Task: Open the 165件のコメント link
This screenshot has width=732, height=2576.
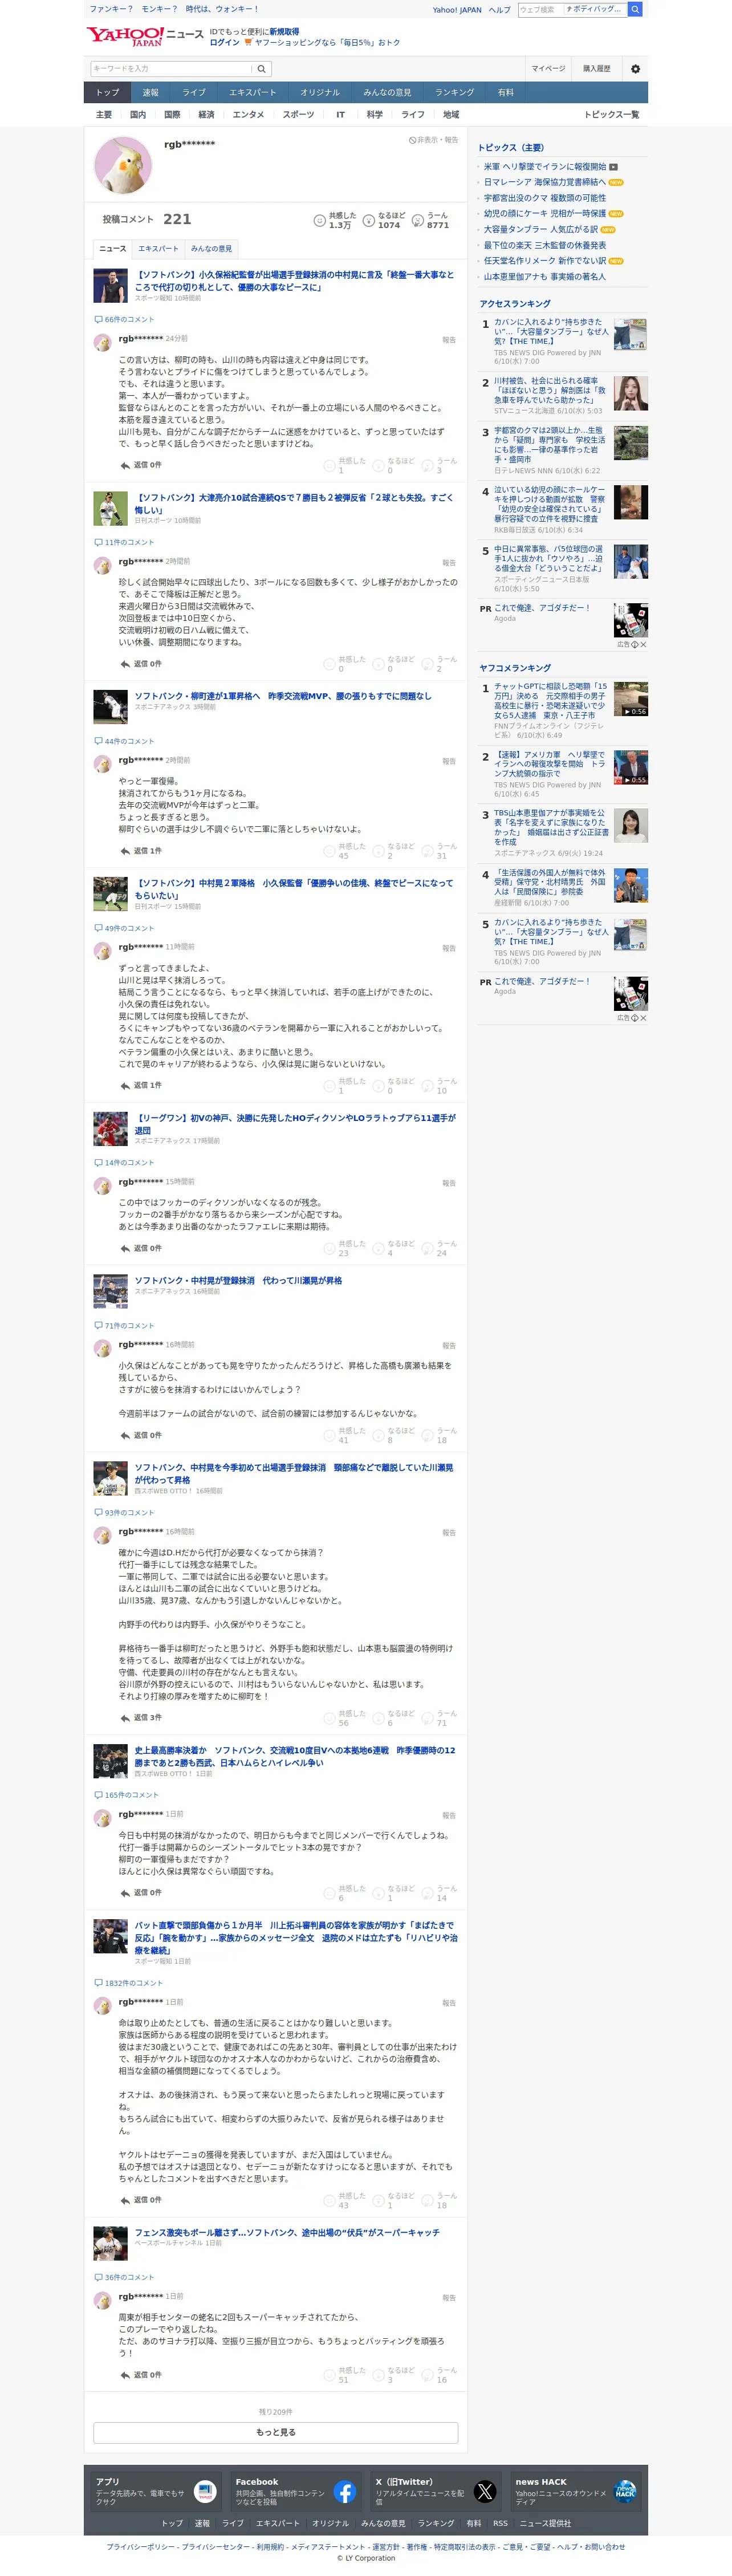Action: tap(132, 1795)
